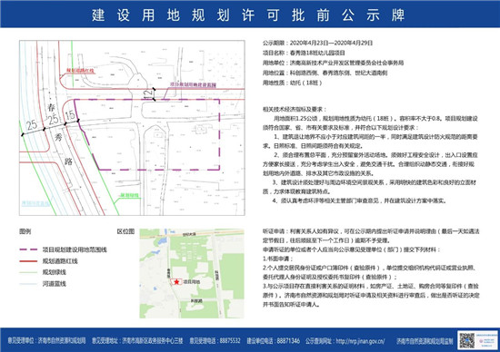
Task: Click the line 1.书面申请
Action: pyautogui.click(x=277, y=259)
